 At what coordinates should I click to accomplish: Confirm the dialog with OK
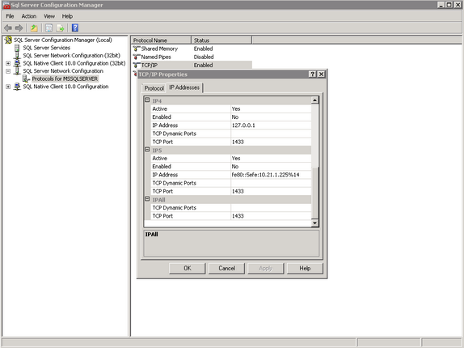(x=188, y=269)
